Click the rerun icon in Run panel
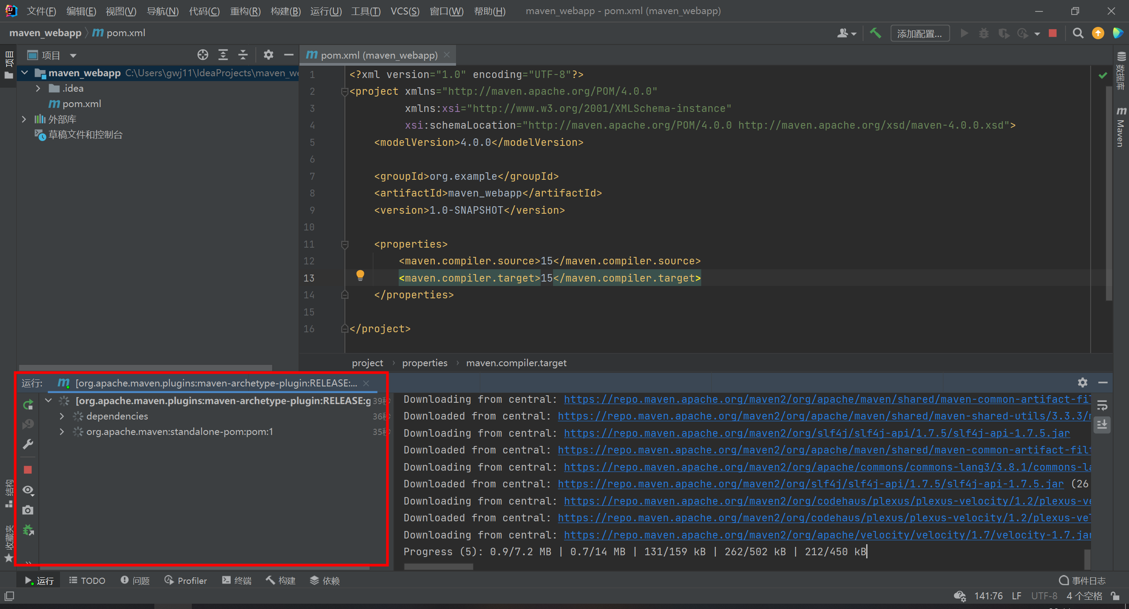Viewport: 1129px width, 609px height. [x=28, y=405]
